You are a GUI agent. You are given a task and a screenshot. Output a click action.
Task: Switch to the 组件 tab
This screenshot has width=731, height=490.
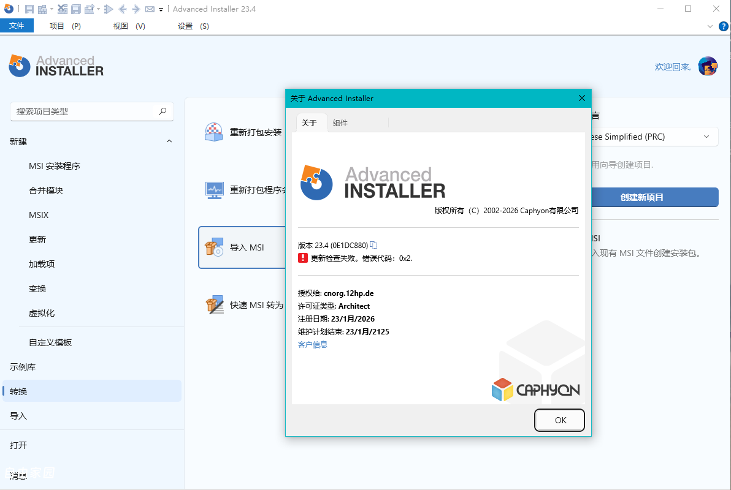click(x=340, y=123)
